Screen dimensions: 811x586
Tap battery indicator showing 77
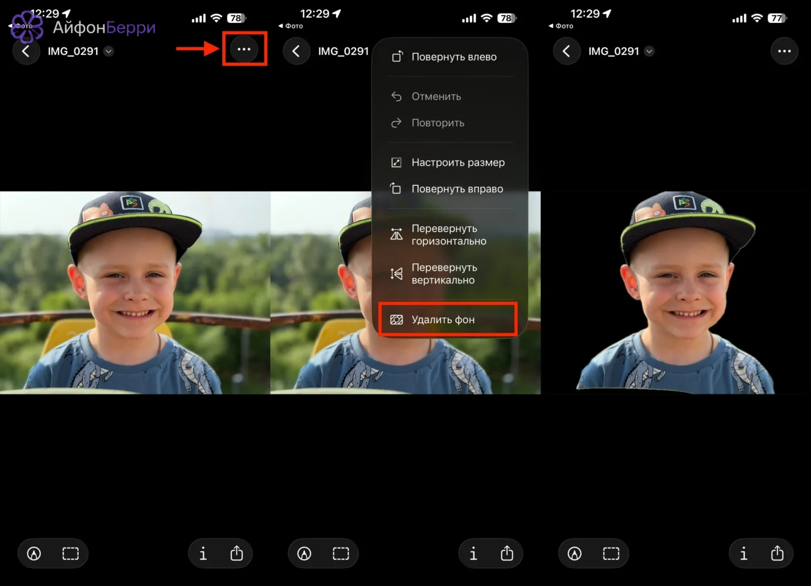777,18
